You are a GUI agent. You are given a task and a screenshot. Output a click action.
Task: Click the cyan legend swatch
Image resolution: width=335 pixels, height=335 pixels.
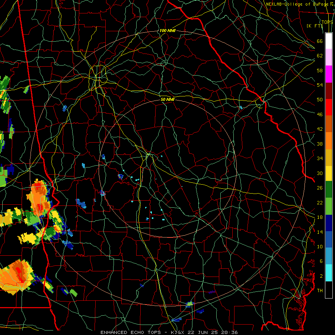coord(329,273)
